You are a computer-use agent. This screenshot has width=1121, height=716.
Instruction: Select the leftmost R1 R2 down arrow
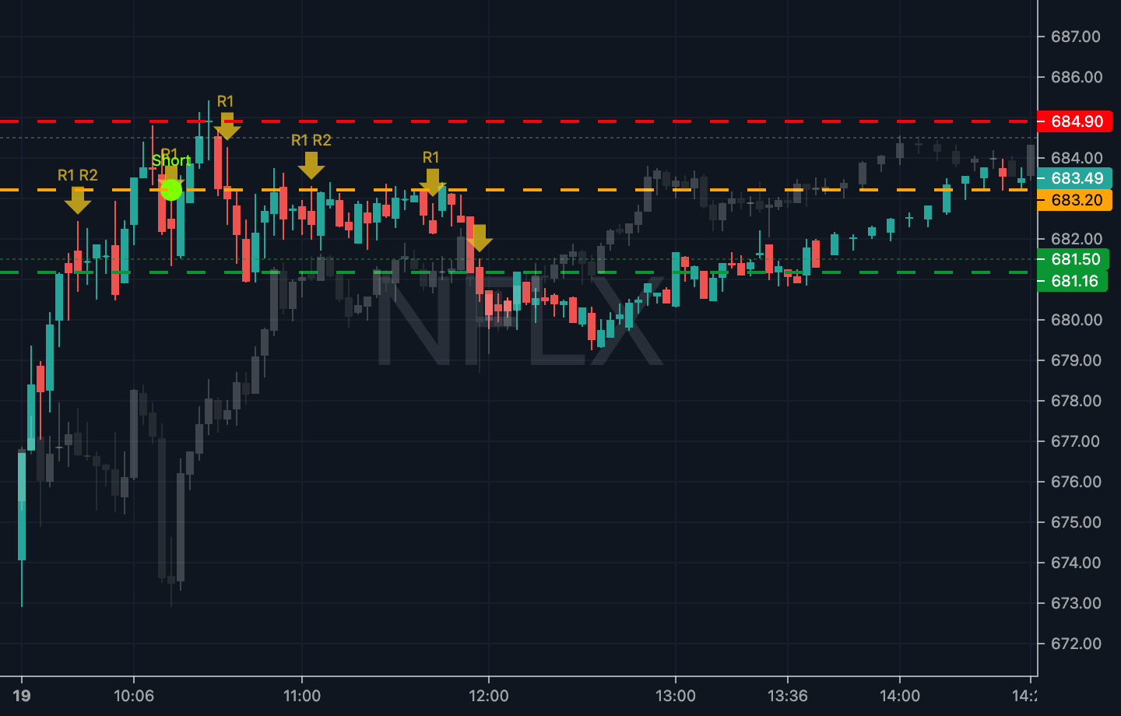pyautogui.click(x=78, y=200)
